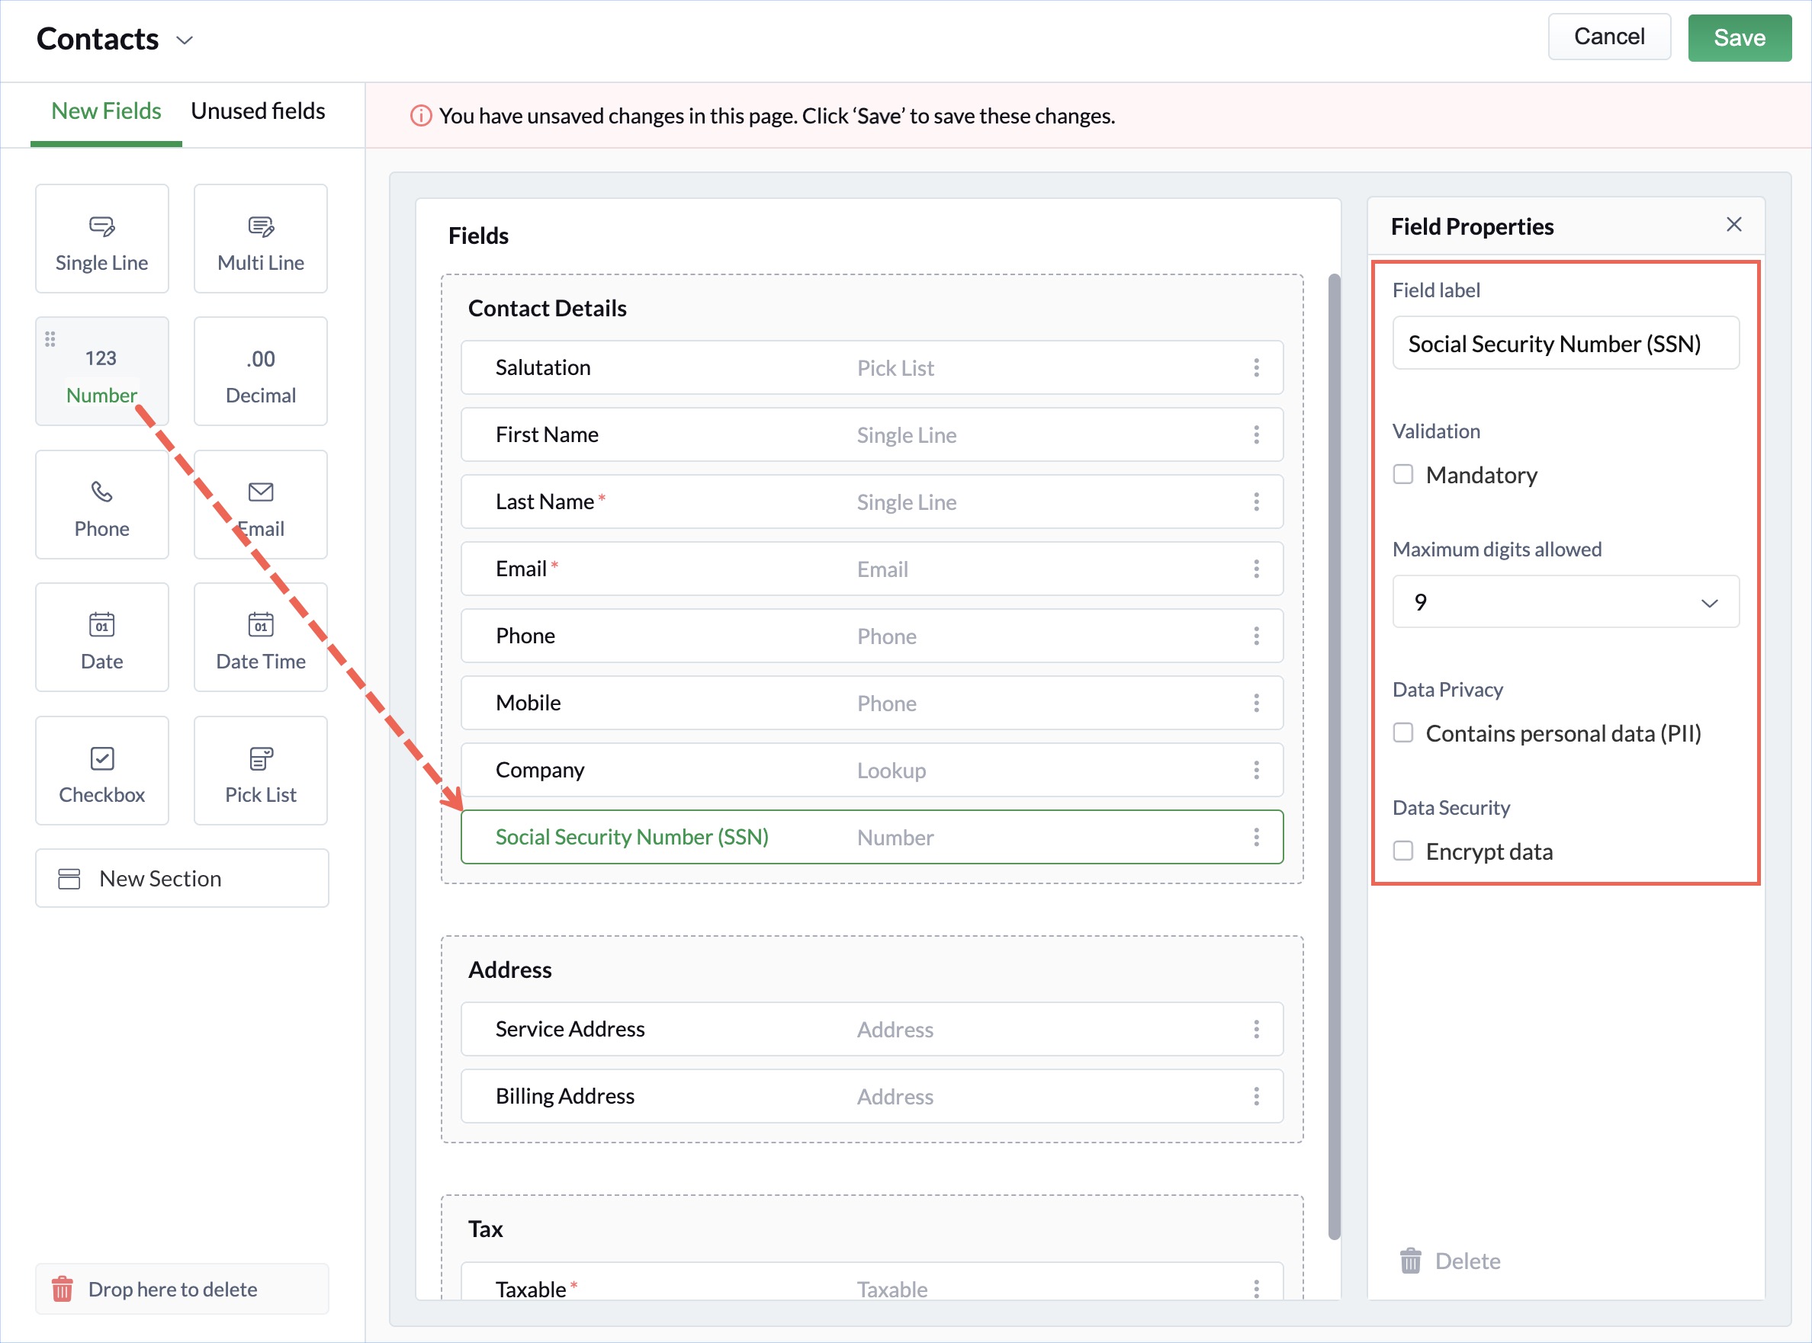Click the Phone field type icon
Viewport: 1812px width, 1343px height.
tap(101, 492)
